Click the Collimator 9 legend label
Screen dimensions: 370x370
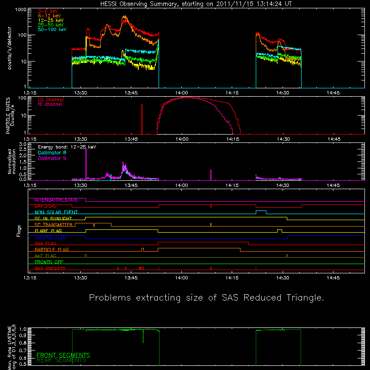tap(52, 158)
